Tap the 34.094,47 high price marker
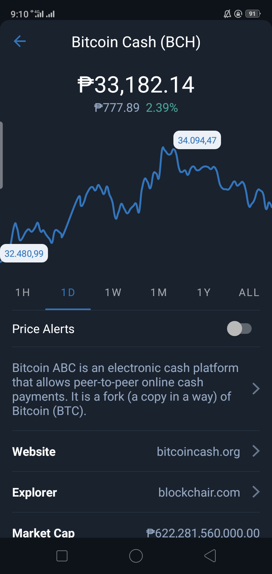272x574 pixels. [197, 140]
